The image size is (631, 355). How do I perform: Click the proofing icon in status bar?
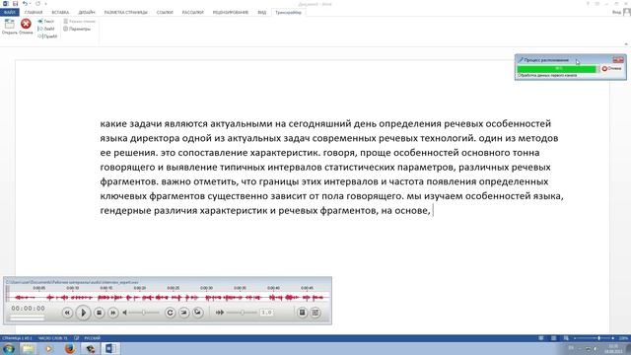point(77,338)
